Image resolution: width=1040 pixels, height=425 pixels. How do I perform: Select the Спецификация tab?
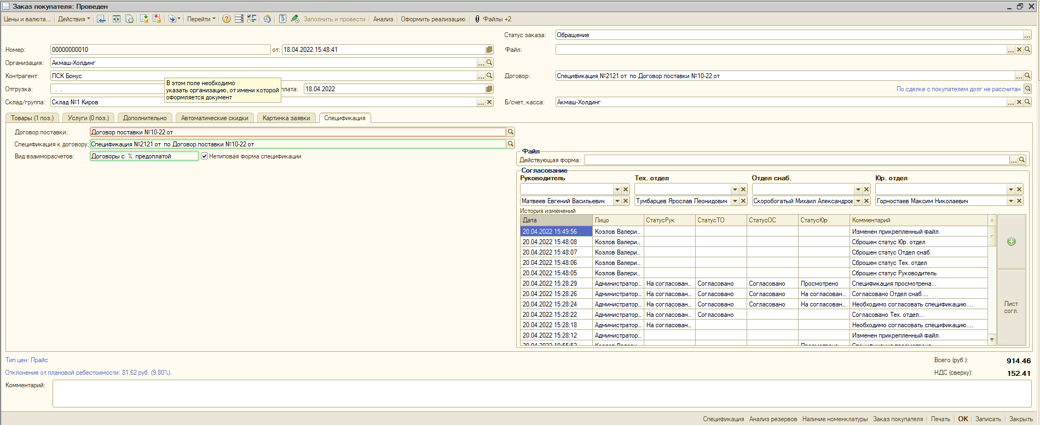click(x=345, y=118)
